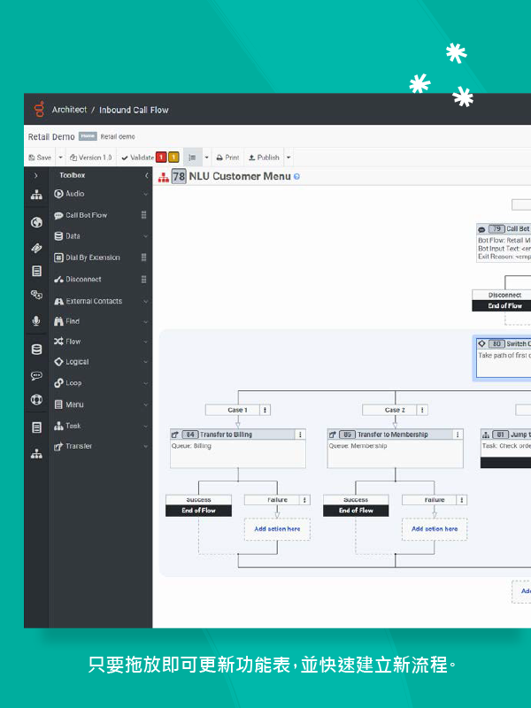Open the Case 2 options menu
The image size is (531, 708).
pyautogui.click(x=422, y=410)
